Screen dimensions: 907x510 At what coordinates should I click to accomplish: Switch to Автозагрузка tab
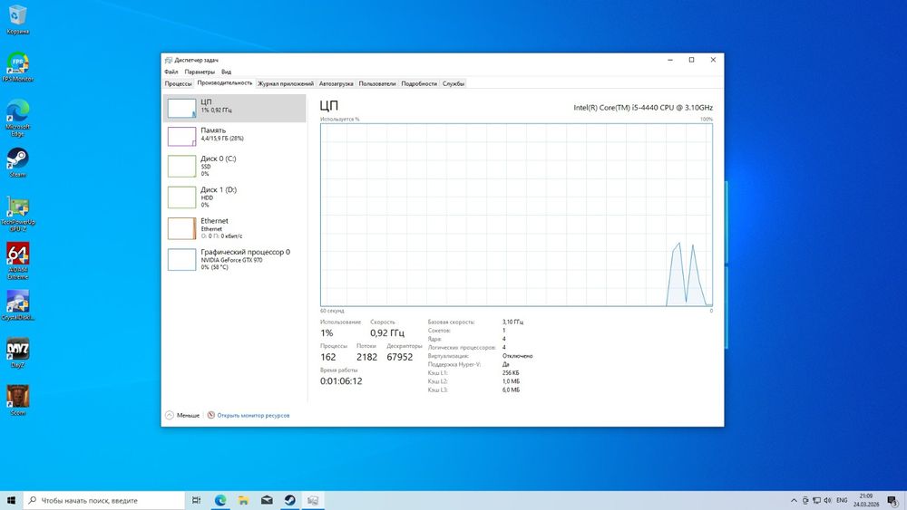[x=336, y=83]
